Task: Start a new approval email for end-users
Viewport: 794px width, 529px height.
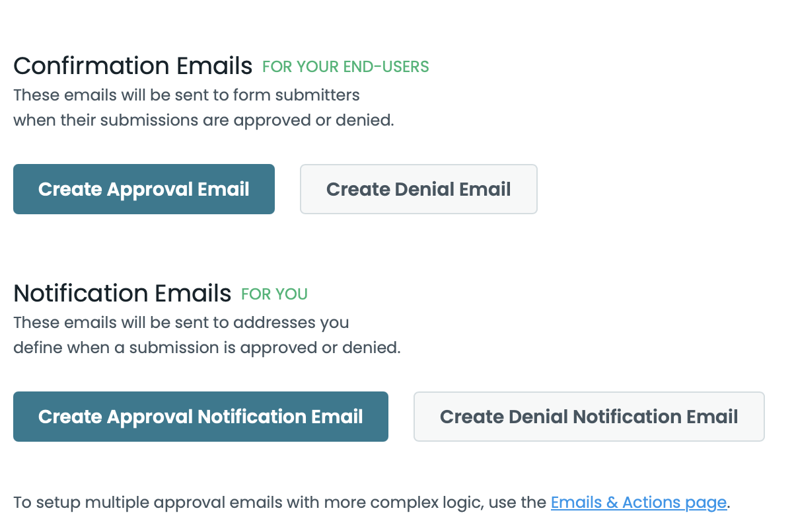Action: tap(143, 189)
